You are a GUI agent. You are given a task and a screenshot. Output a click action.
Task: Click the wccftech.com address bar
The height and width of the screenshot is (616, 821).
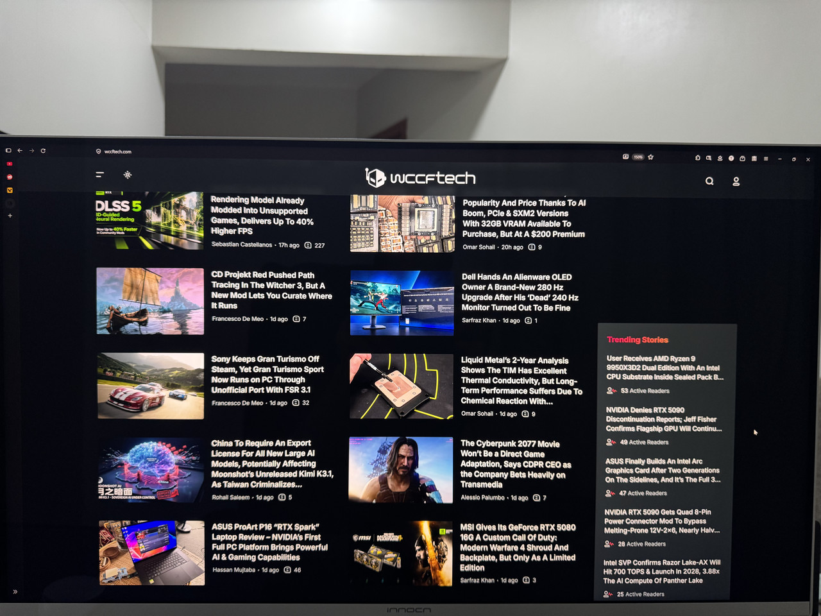point(118,152)
